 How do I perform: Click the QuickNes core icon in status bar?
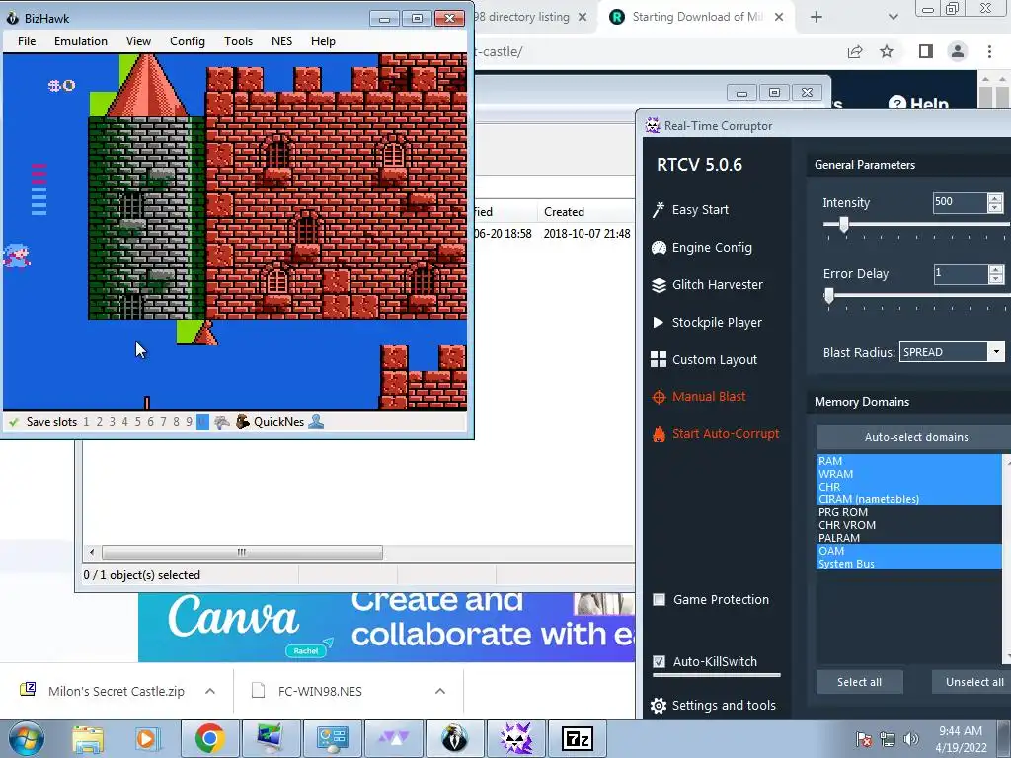243,422
